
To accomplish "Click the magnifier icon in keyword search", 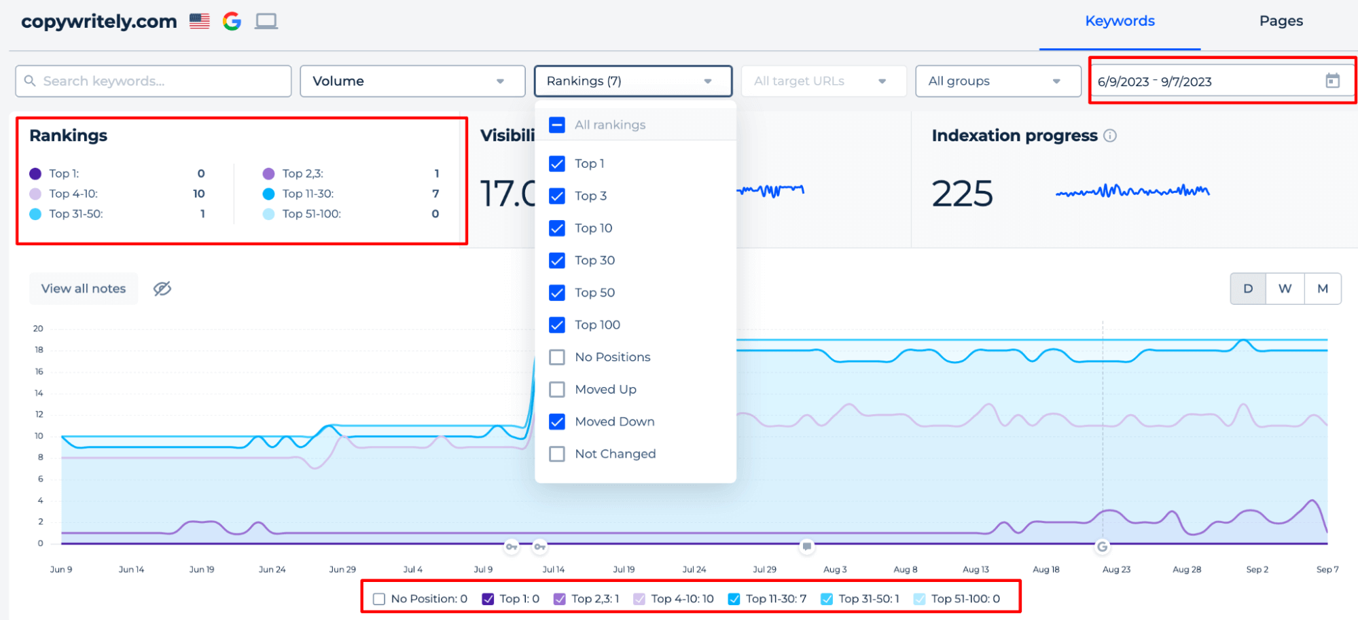I will [30, 81].
